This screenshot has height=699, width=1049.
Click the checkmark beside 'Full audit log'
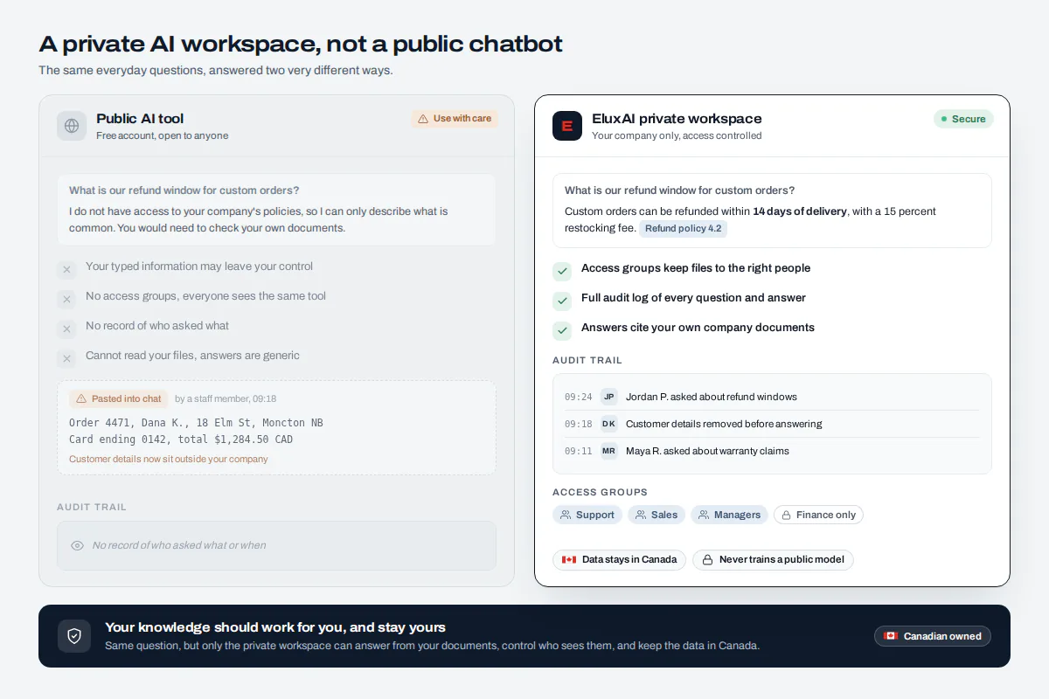click(561, 301)
